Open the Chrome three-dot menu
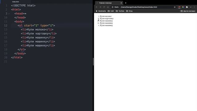Viewport: 197px width, 111px height. pos(194,7)
